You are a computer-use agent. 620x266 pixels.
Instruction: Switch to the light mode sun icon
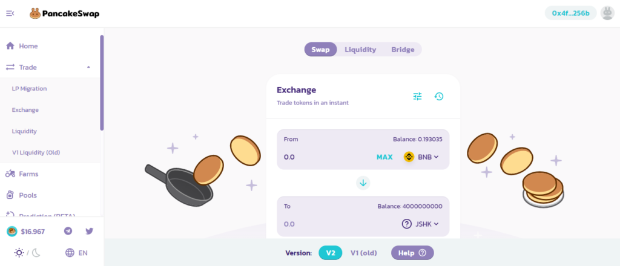click(x=19, y=253)
